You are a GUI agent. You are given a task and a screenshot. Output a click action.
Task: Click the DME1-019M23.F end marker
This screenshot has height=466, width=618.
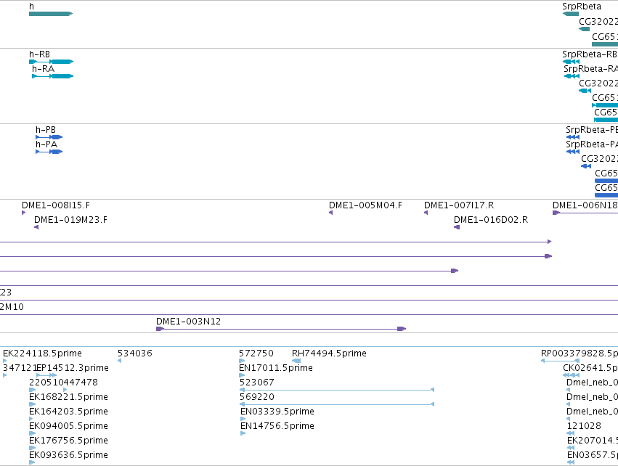coord(36,227)
